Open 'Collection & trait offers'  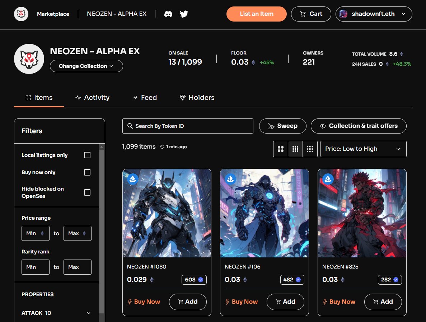[x=359, y=126]
